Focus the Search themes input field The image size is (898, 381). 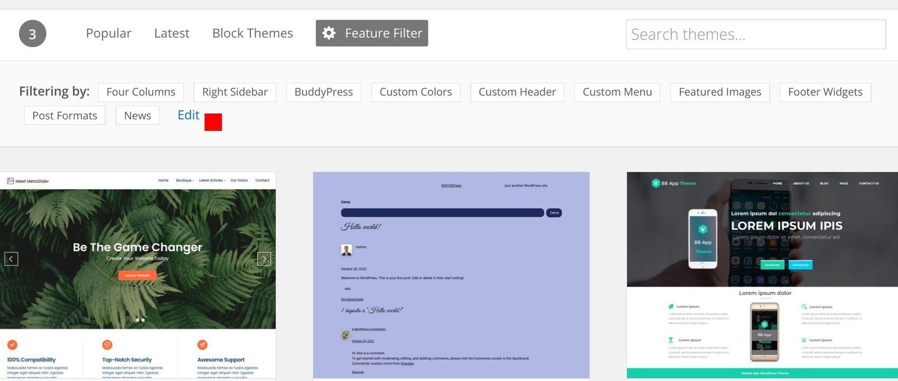tap(755, 34)
